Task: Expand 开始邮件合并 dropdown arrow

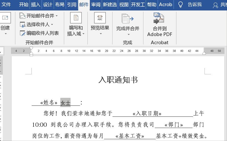Action: [56, 16]
